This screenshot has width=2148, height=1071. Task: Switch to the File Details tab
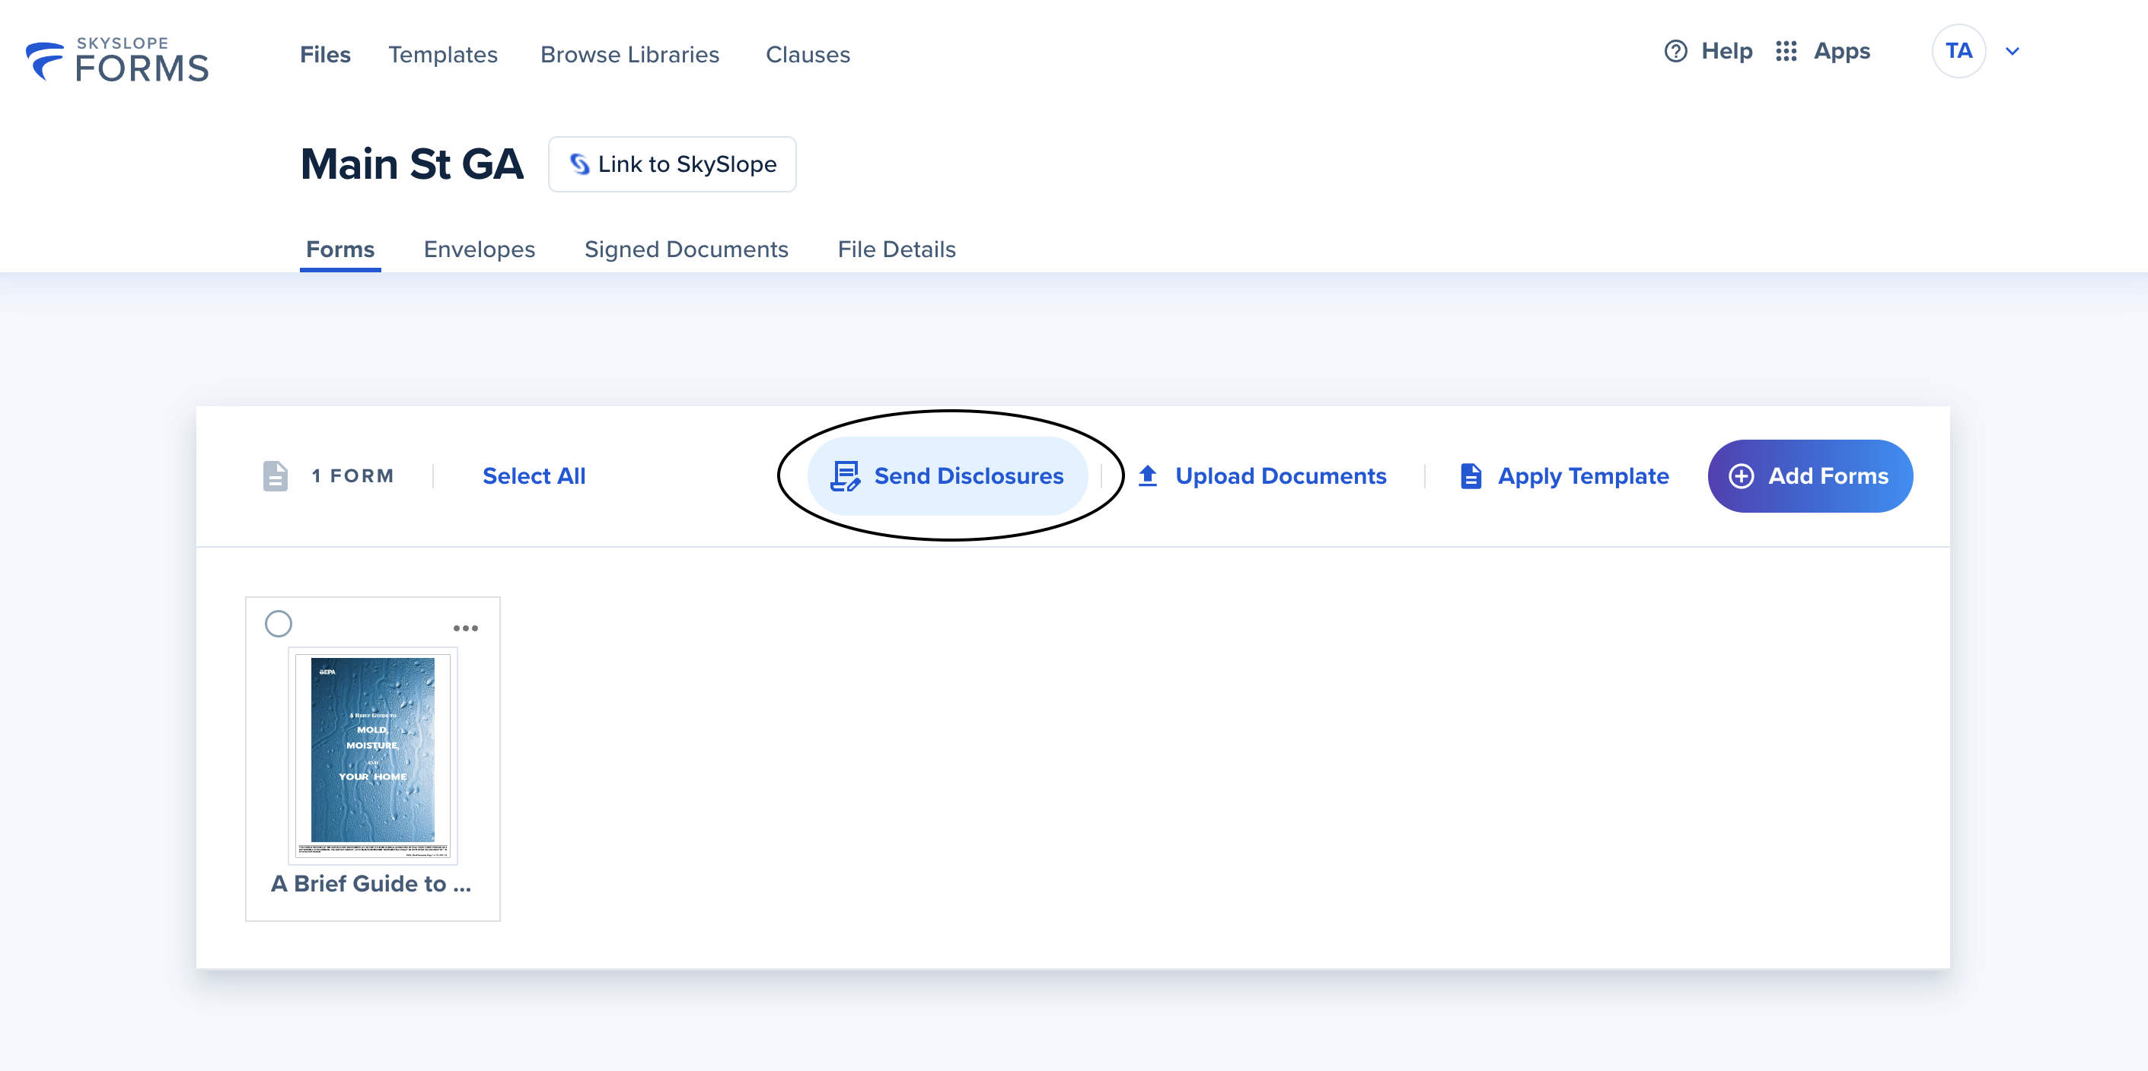point(897,249)
